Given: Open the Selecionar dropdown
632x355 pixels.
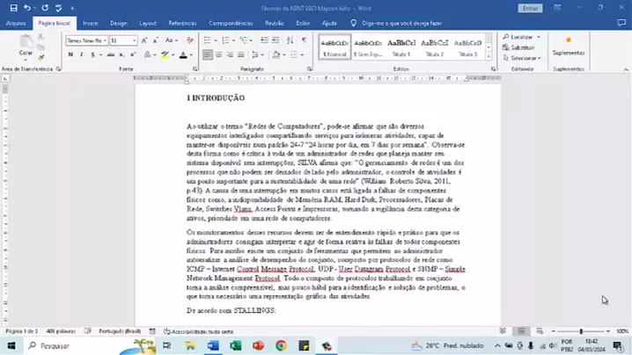Looking at the screenshot, I should pos(522,58).
